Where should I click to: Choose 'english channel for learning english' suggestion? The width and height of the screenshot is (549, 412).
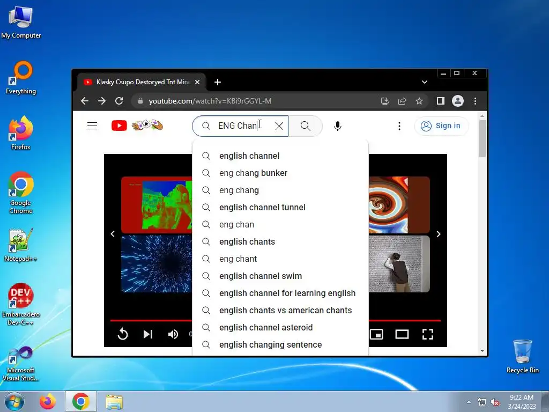pos(280,293)
